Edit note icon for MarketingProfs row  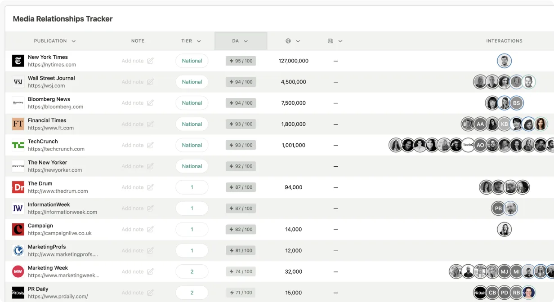click(x=150, y=251)
